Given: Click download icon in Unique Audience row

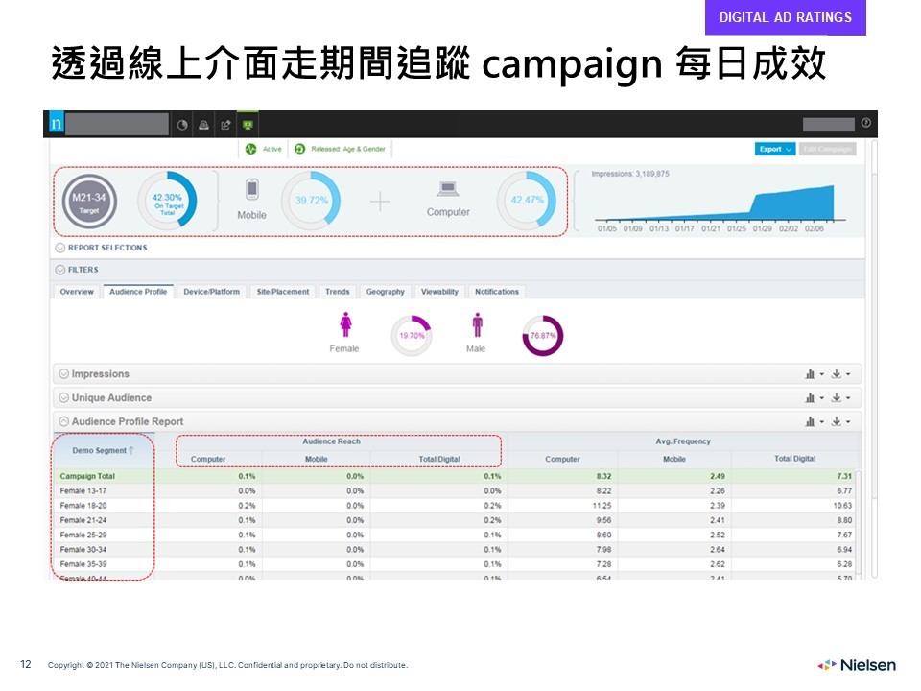Looking at the screenshot, I should (840, 398).
